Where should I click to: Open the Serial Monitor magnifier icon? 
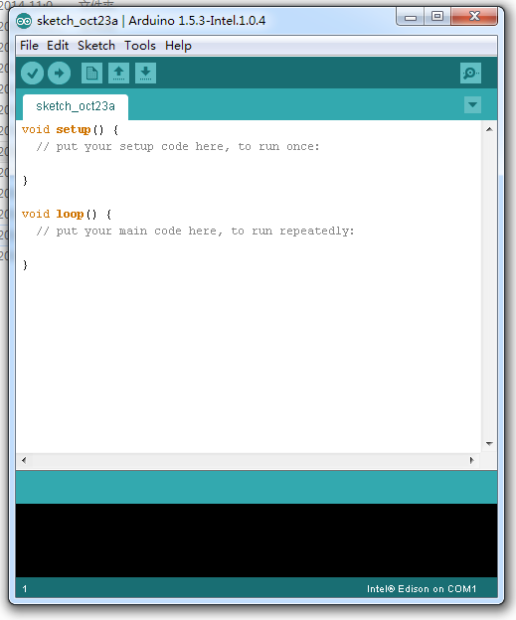(x=470, y=74)
